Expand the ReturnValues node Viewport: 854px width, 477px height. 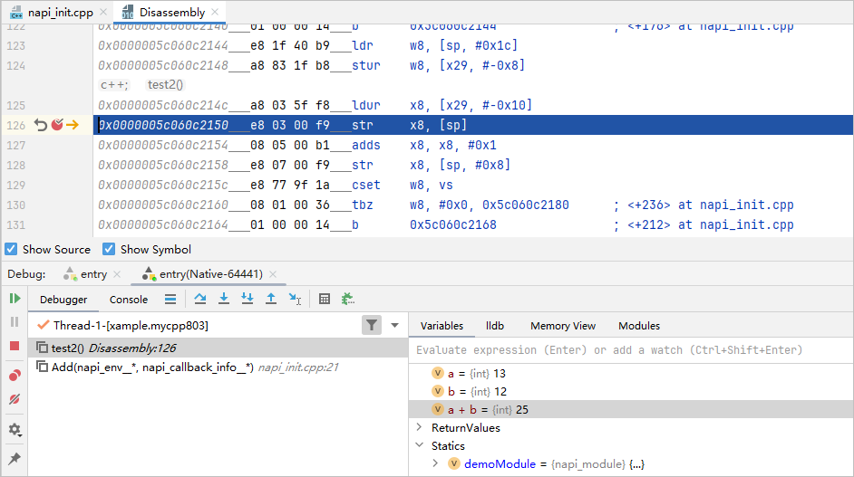pyautogui.click(x=419, y=428)
